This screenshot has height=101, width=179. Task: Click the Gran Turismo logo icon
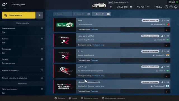pos(5,5)
